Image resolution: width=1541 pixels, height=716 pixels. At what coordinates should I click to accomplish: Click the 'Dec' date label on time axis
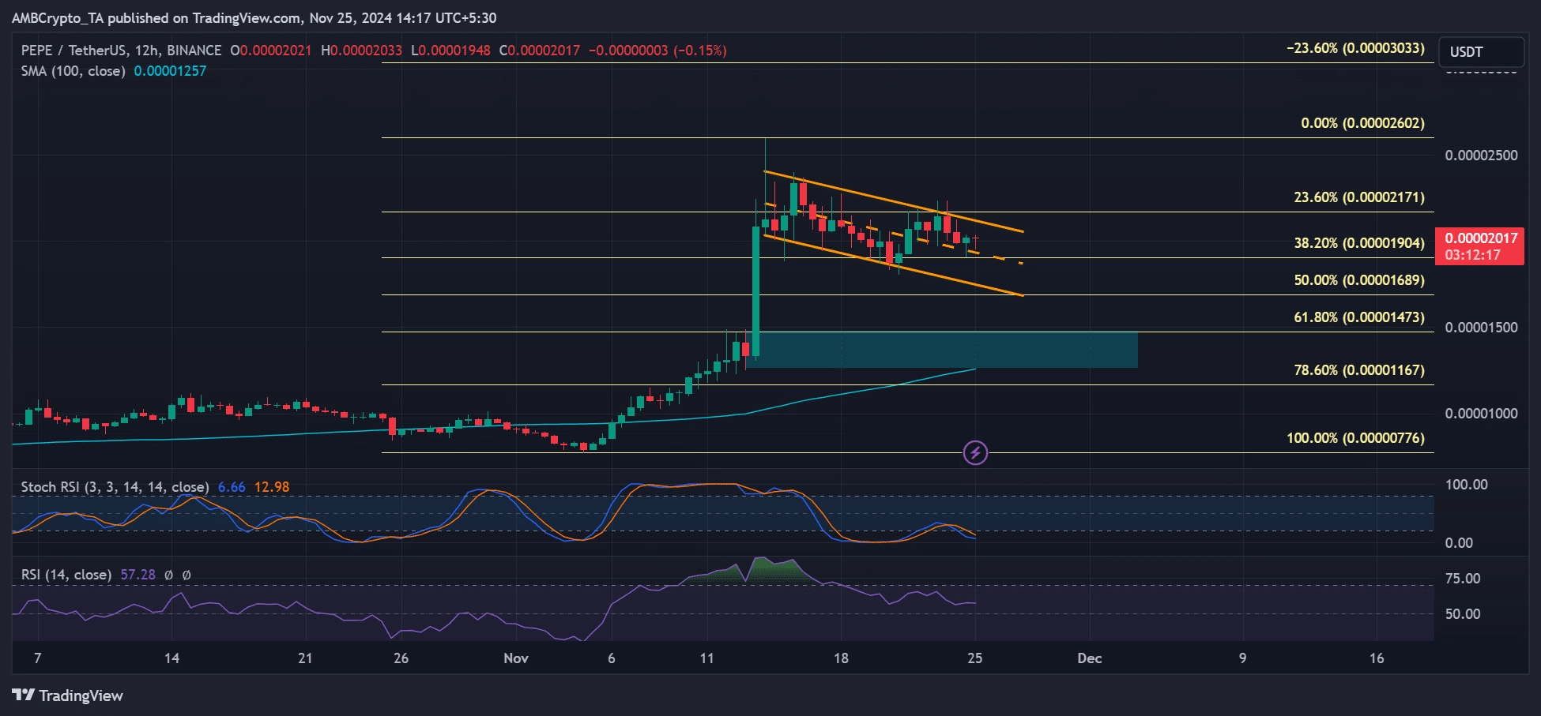pos(1089,658)
